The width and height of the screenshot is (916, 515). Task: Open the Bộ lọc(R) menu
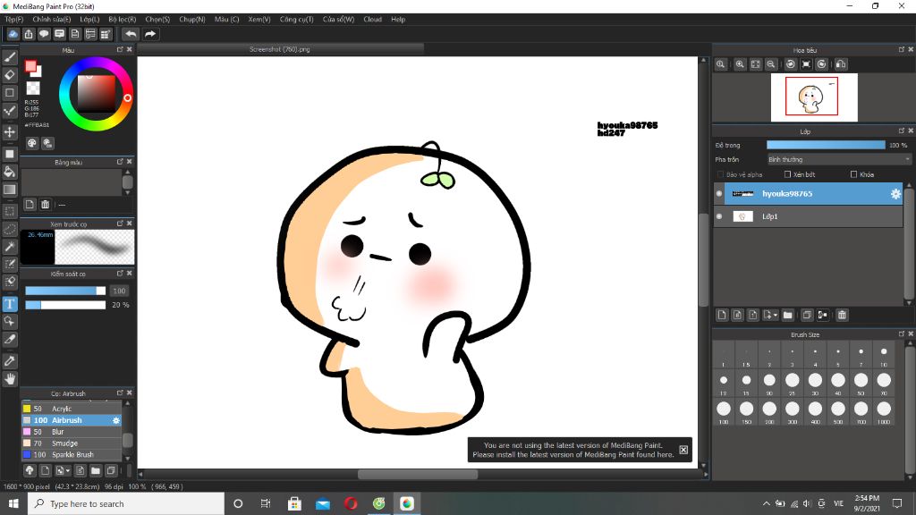pyautogui.click(x=122, y=19)
